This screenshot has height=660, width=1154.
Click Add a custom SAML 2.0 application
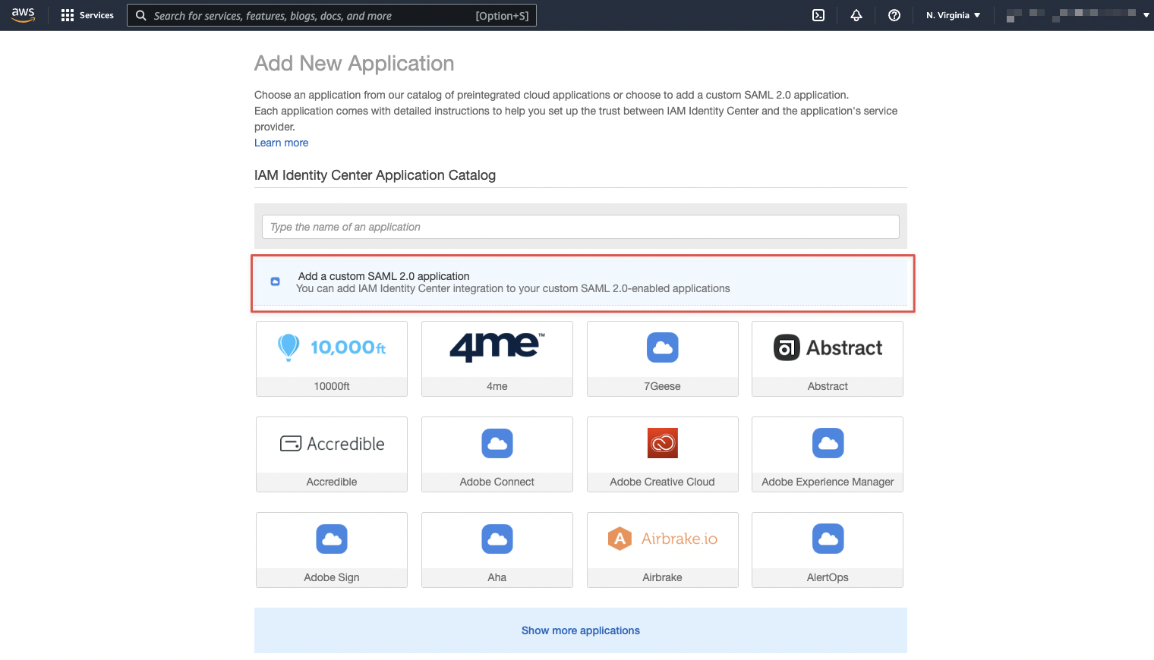[383, 276]
